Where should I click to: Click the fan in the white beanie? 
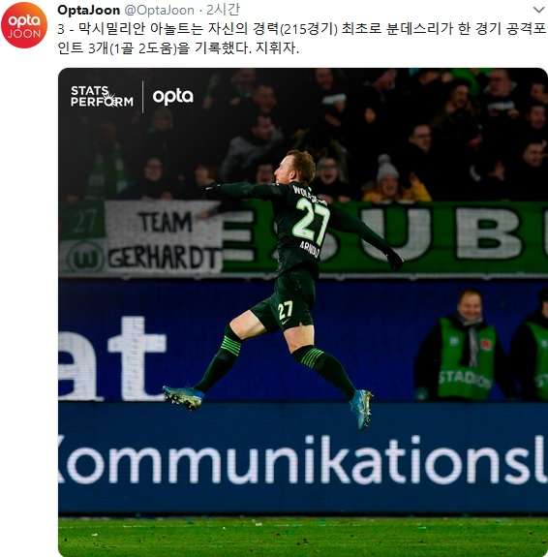tap(387, 176)
